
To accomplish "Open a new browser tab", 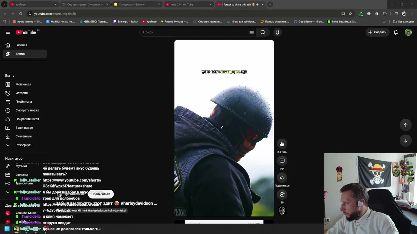I will click(x=270, y=5).
